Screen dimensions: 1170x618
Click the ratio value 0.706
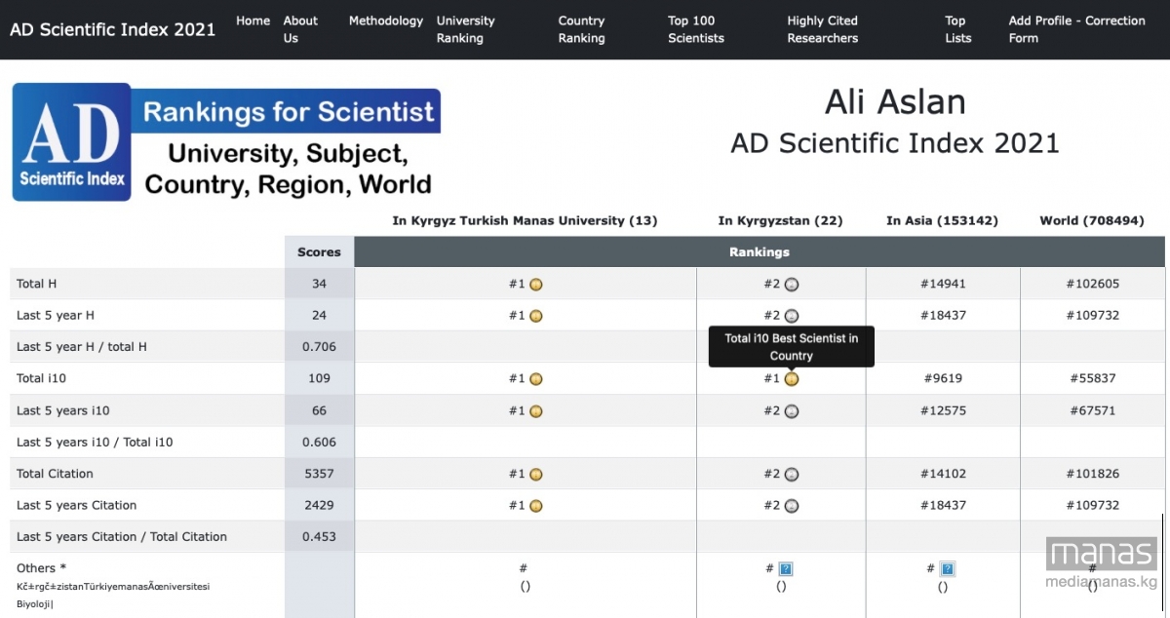coord(319,347)
